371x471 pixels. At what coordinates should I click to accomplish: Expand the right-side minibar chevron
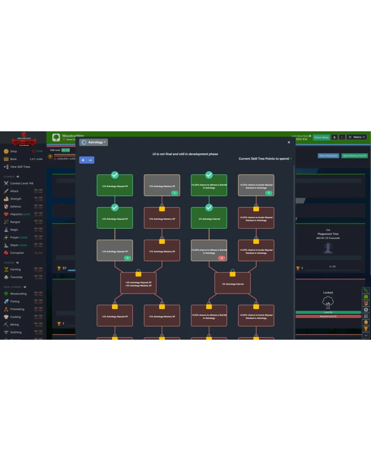pos(366,335)
